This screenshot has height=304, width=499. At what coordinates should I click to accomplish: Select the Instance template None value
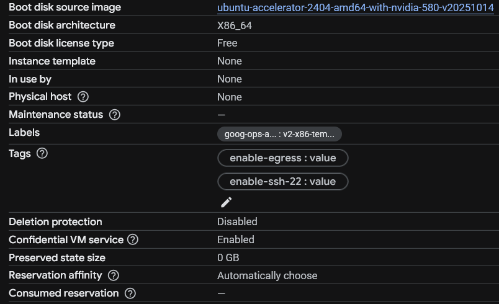(x=230, y=61)
